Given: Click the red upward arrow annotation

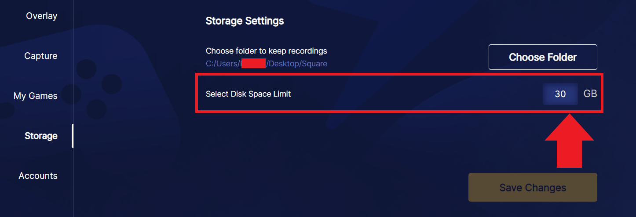Looking at the screenshot, I should (x=570, y=141).
